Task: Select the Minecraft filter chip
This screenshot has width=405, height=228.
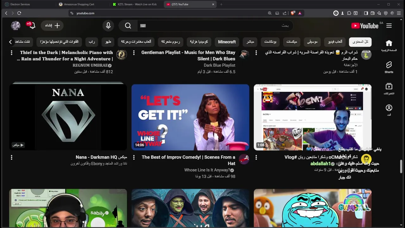Action: (x=227, y=42)
